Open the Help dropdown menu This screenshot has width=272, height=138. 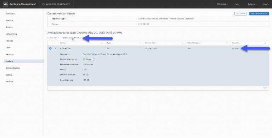[238, 4]
